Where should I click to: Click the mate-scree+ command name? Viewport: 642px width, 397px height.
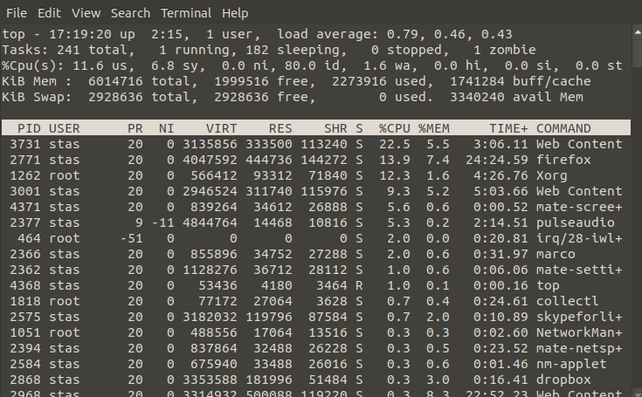[x=579, y=207]
